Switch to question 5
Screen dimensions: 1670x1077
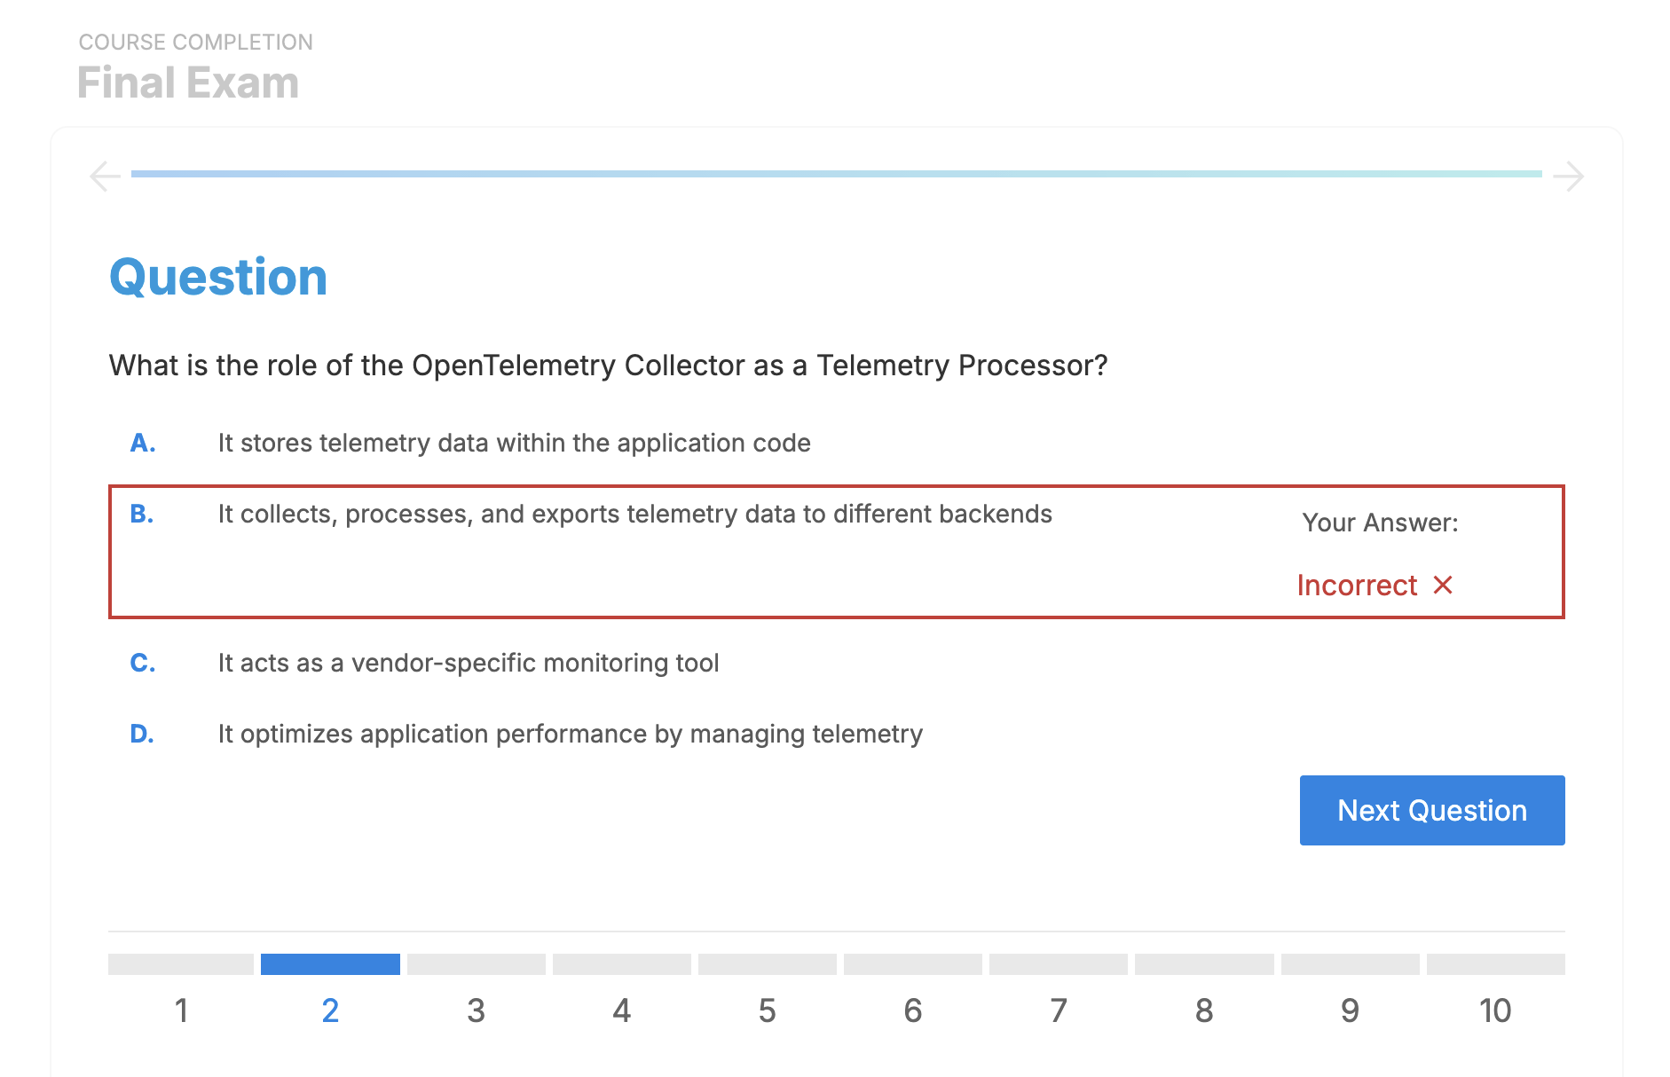767,1010
